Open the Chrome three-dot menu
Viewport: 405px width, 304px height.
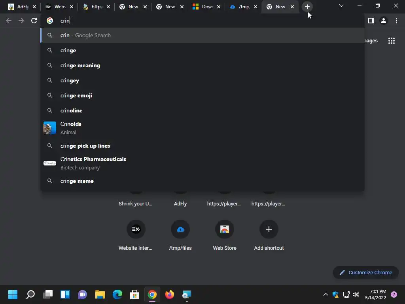pos(396,21)
